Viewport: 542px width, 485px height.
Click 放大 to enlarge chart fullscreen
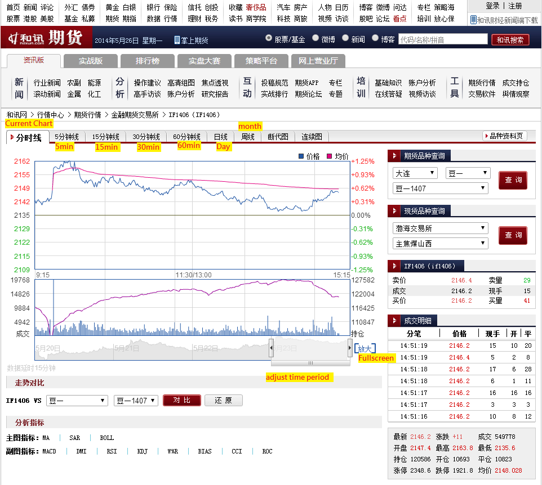(x=365, y=349)
